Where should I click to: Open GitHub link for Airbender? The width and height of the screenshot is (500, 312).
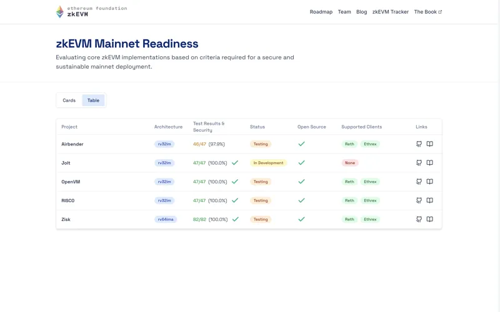pyautogui.click(x=419, y=144)
